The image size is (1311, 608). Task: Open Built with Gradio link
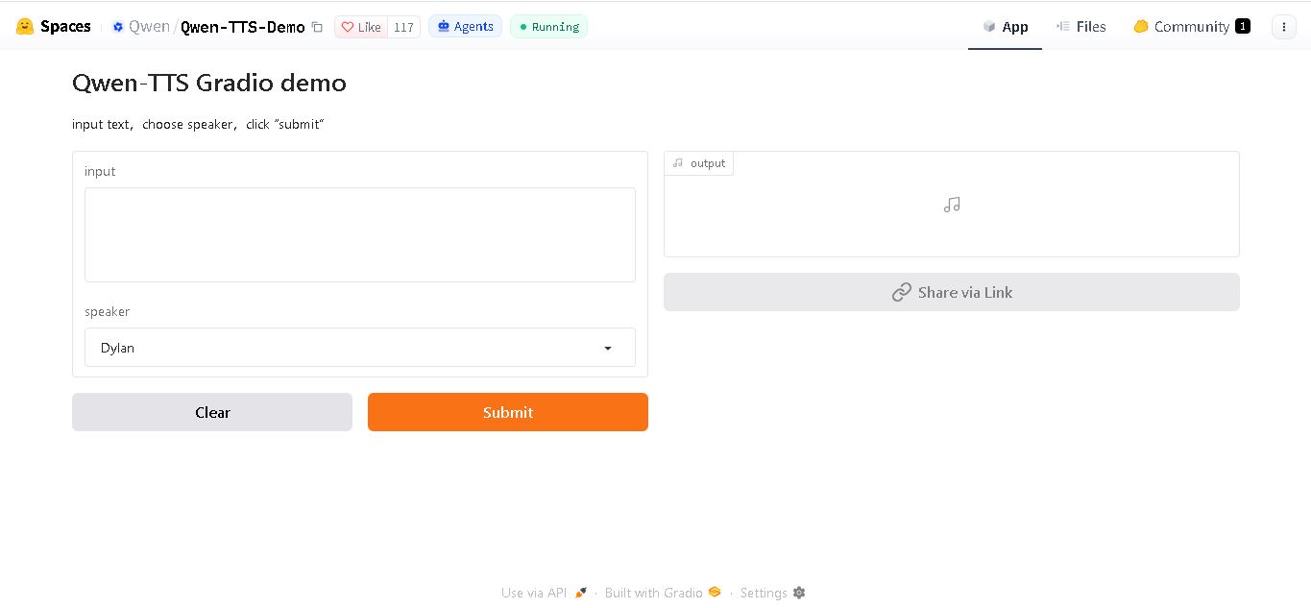663,593
